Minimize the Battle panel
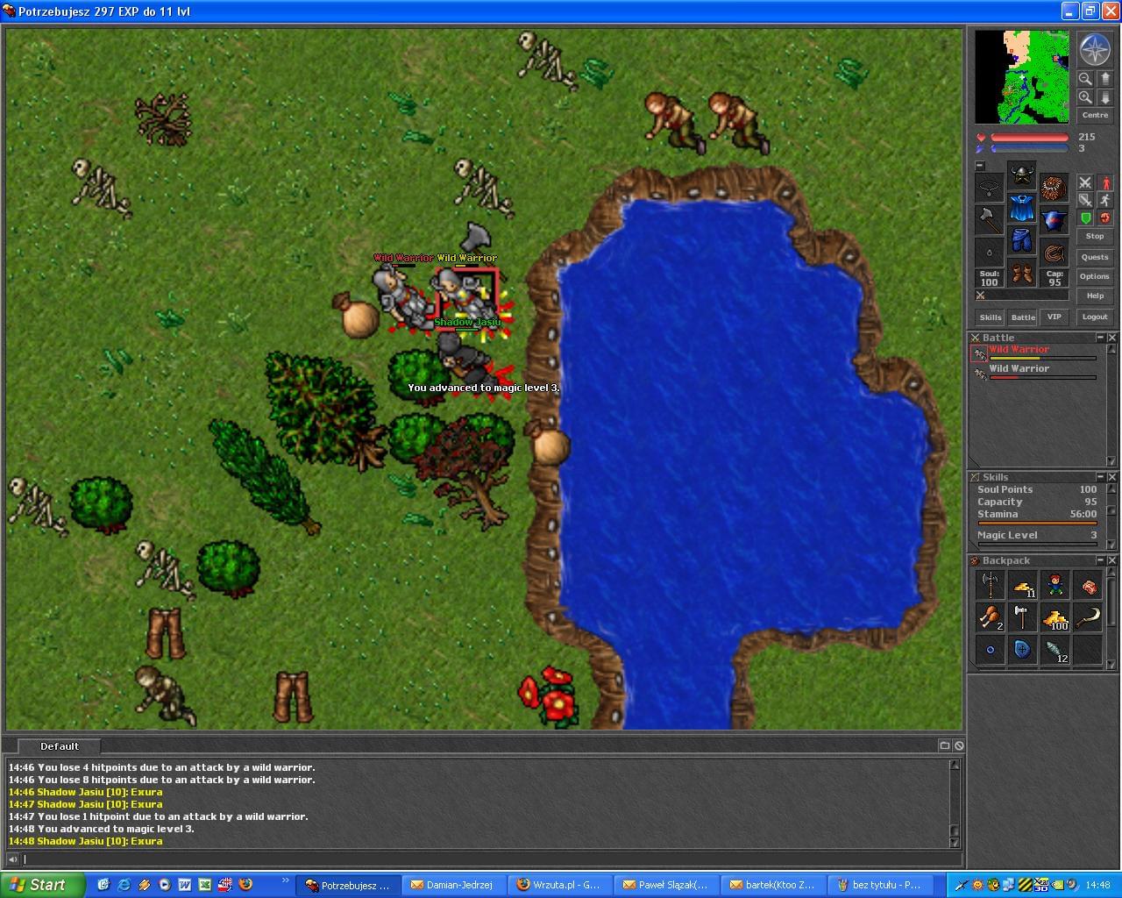This screenshot has width=1122, height=898. (1101, 338)
